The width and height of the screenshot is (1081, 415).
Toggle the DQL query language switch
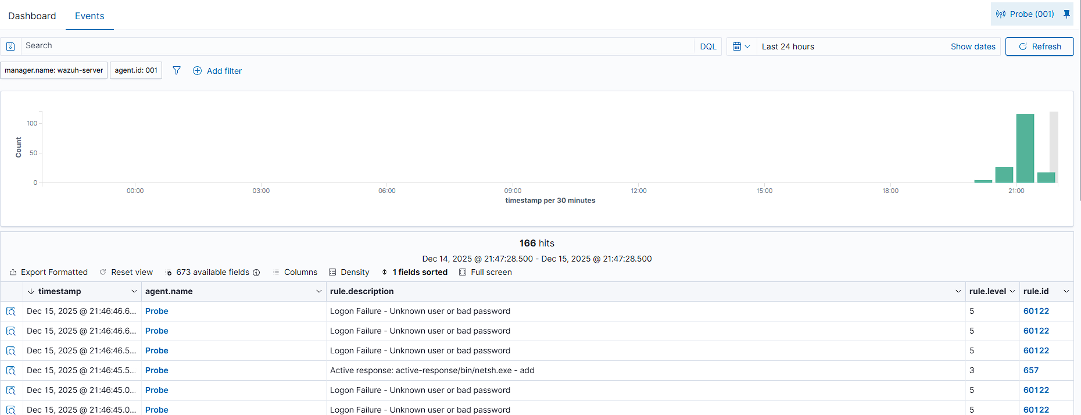pos(708,46)
